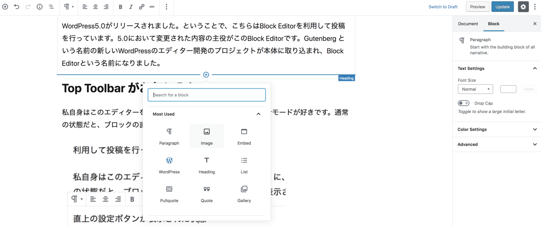
Task: Open the block navigation list icon
Action: [x=51, y=7]
